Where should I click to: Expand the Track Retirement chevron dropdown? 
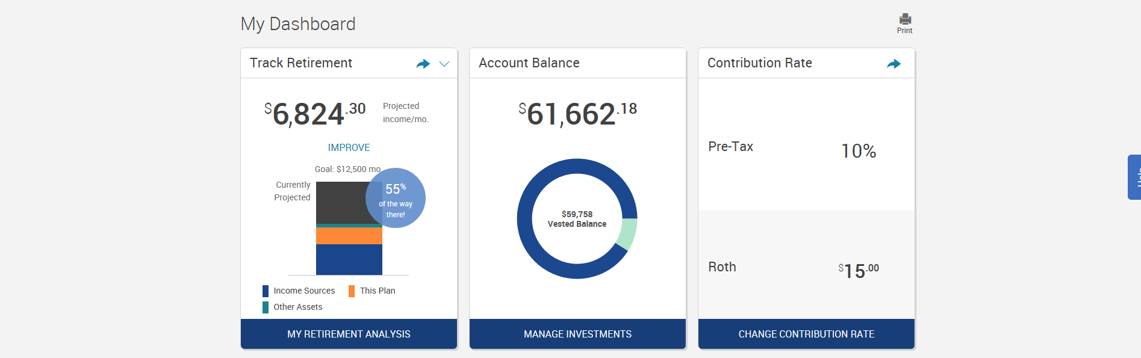tap(444, 64)
